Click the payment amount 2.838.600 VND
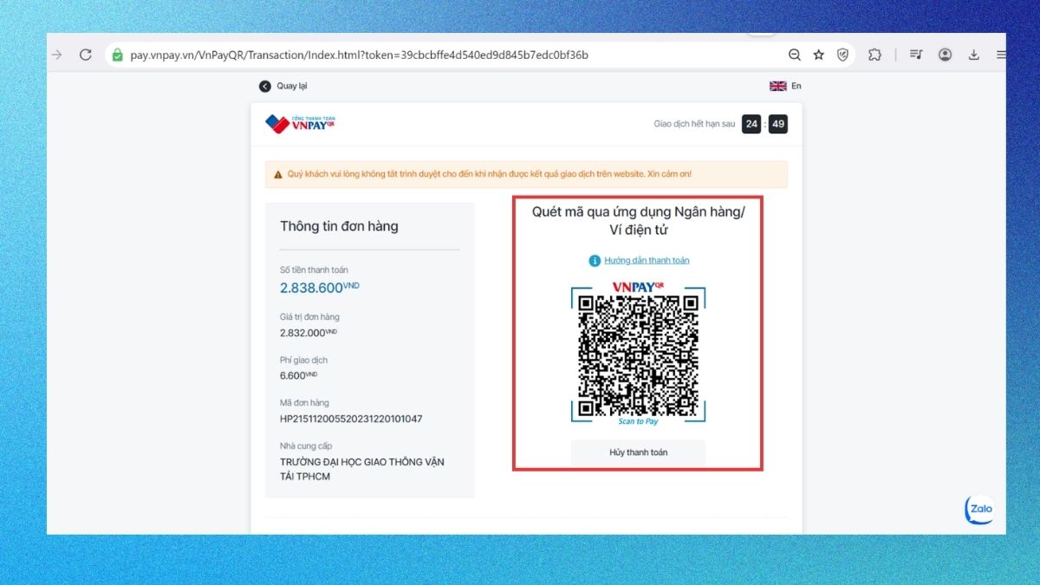The image size is (1040, 585). point(319,288)
